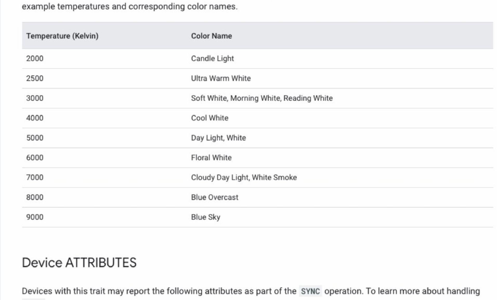Select the 6000 temperature value

coord(35,158)
